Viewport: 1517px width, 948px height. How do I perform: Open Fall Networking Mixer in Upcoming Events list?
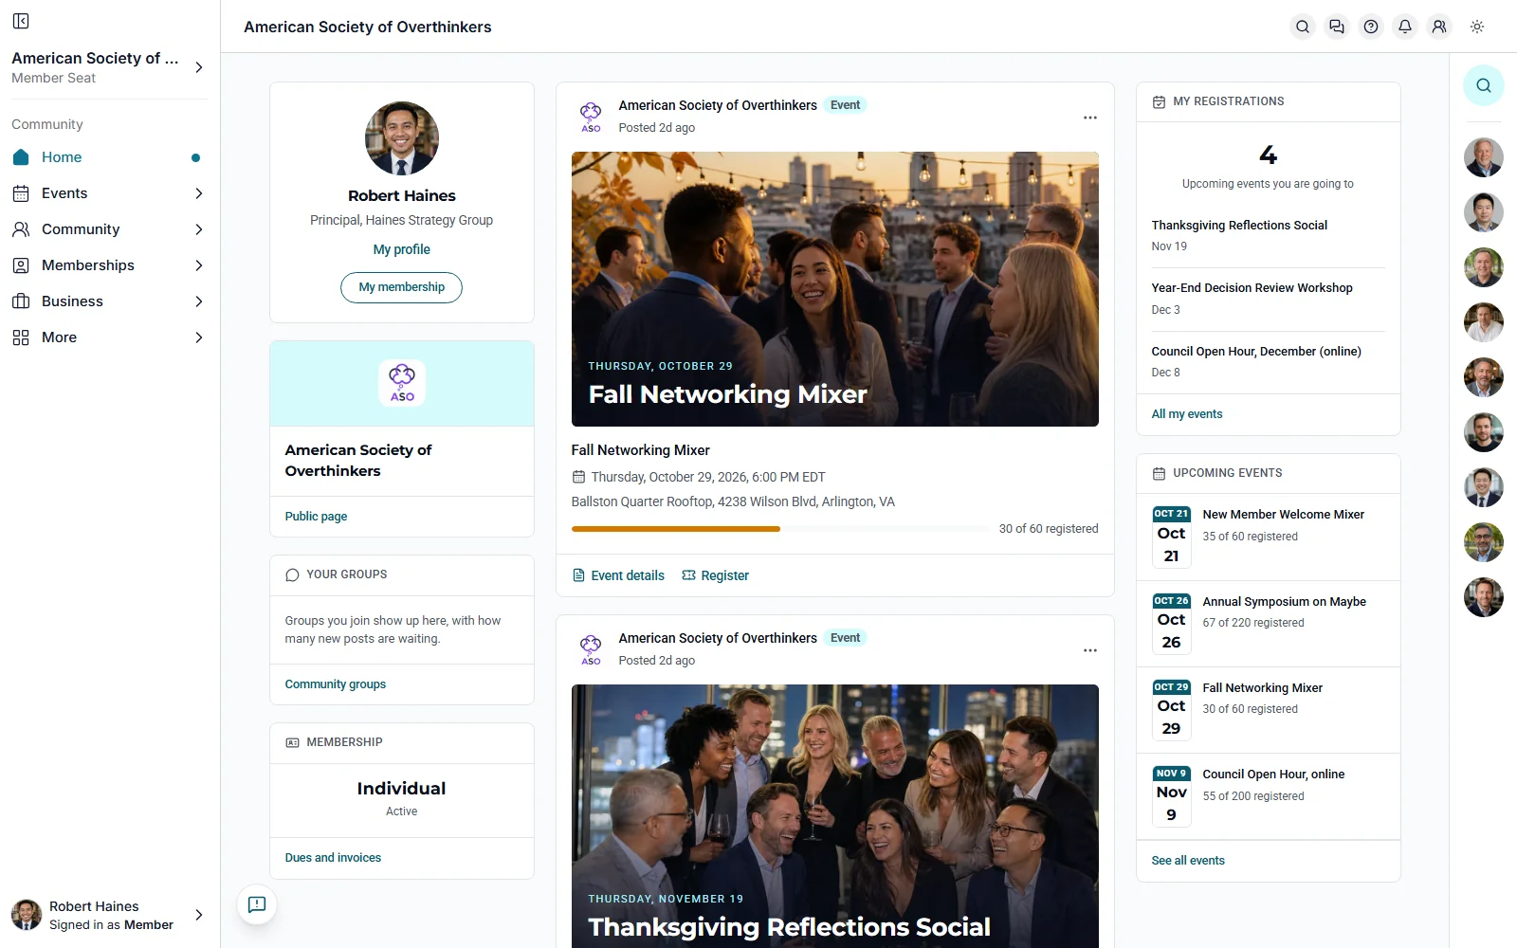click(x=1268, y=710)
